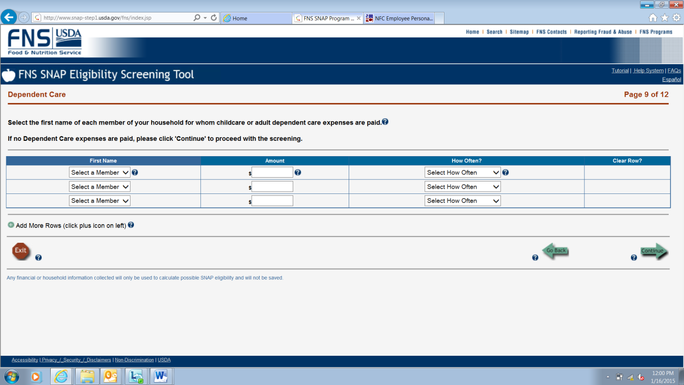Open third row Select How Often dropdown
Screen dimensions: 684x385
coord(463,201)
